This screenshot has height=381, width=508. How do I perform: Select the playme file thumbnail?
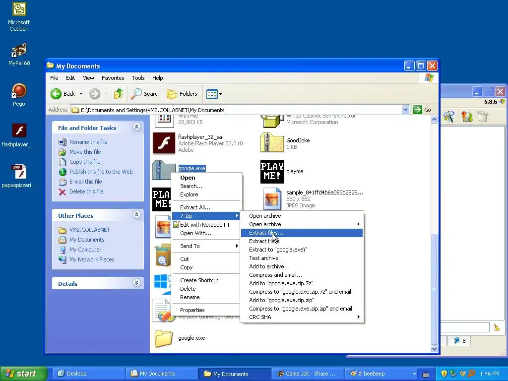(272, 171)
